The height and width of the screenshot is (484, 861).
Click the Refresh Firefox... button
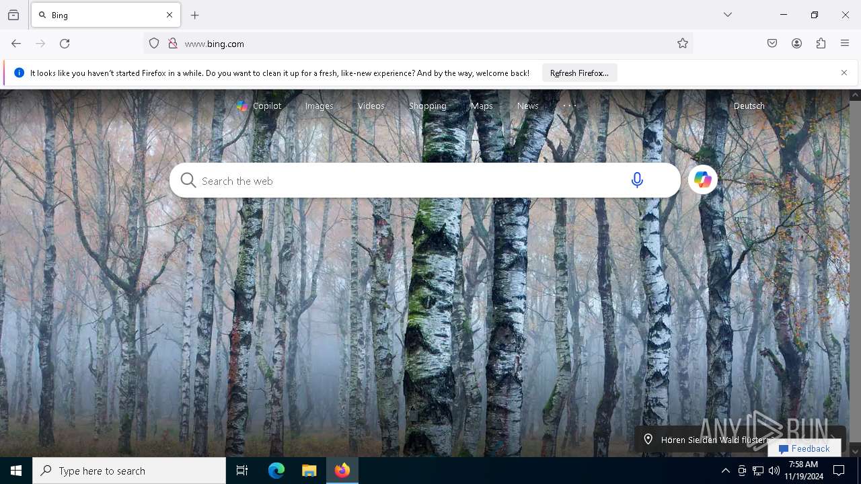(579, 73)
